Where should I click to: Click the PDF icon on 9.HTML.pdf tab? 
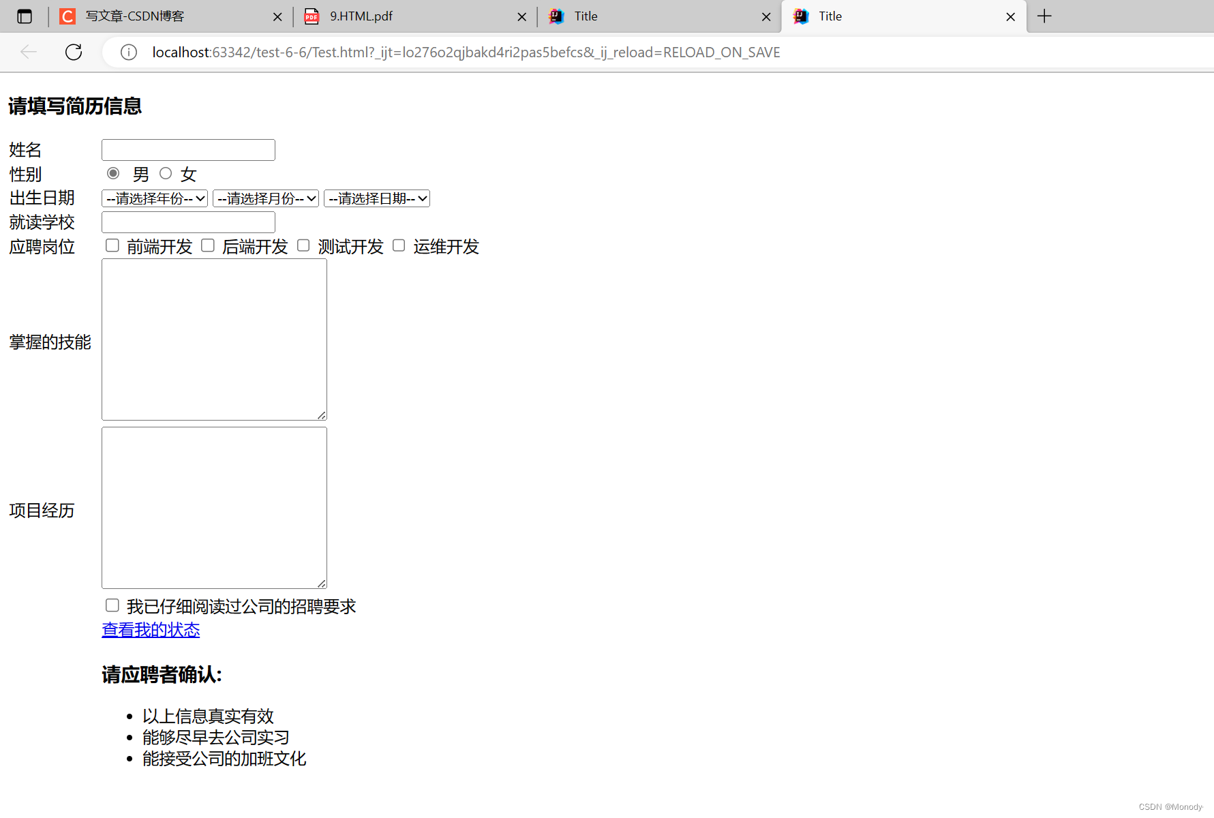[x=312, y=16]
